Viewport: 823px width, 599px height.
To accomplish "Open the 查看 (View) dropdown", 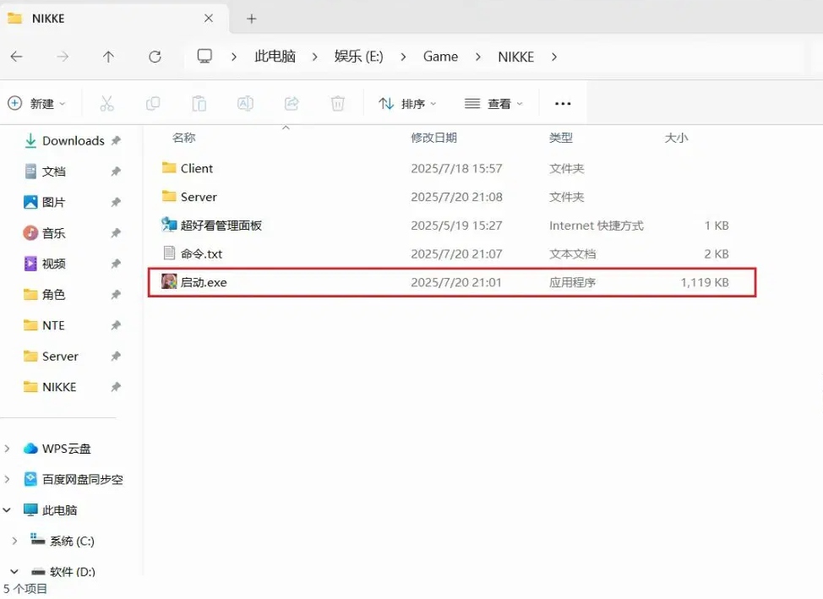I will tap(494, 103).
